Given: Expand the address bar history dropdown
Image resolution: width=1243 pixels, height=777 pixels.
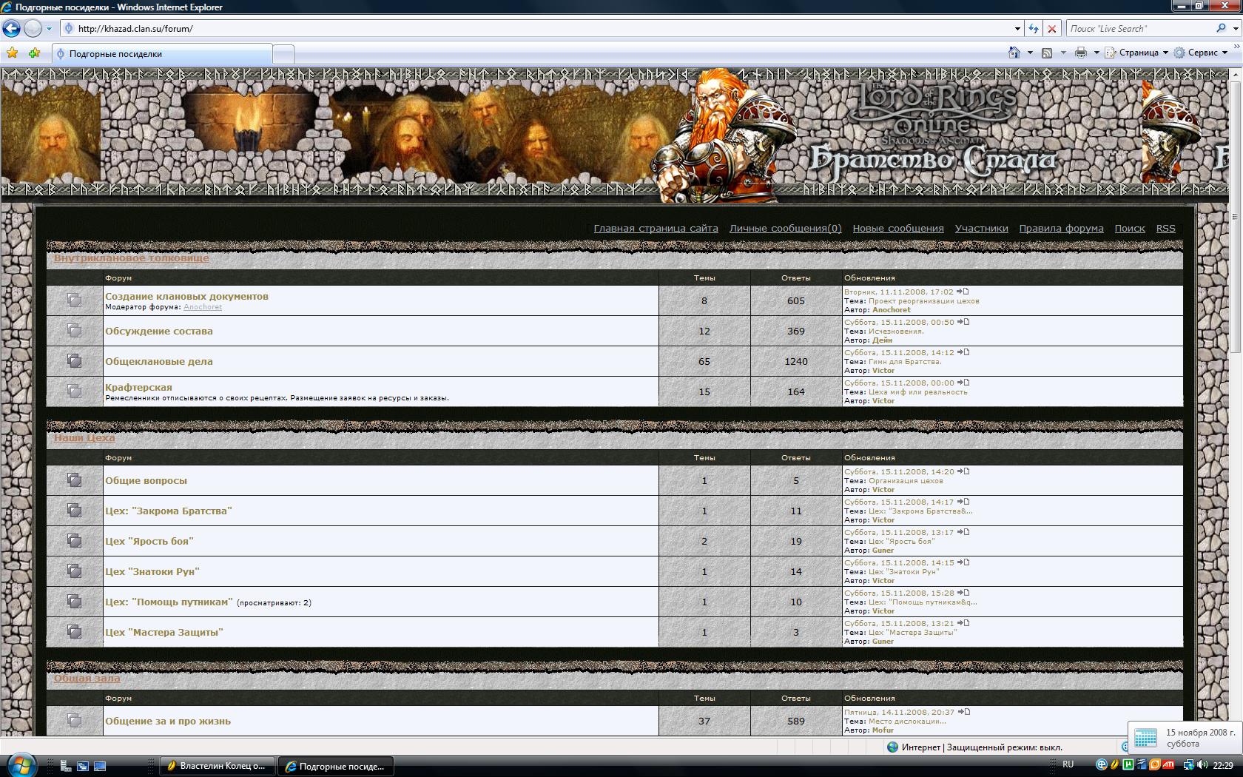Looking at the screenshot, I should (1017, 29).
